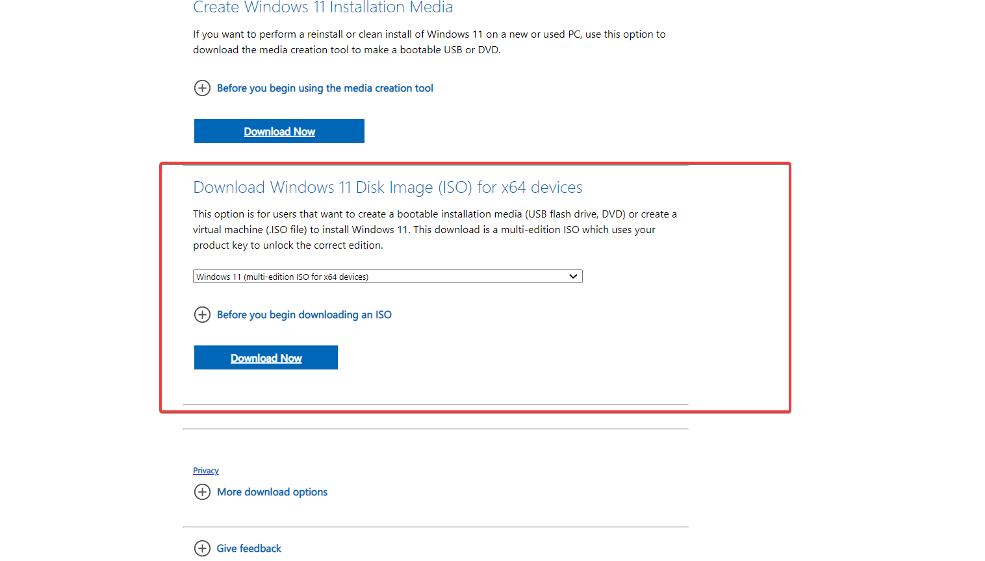Open the Windows 11 multi-edition ISO dropdown
Screen dimensions: 985x561
click(x=388, y=277)
